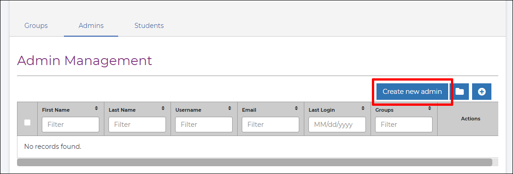Sort by Username column arrows
Viewport: 513px width, 174px height.
[x=230, y=108]
